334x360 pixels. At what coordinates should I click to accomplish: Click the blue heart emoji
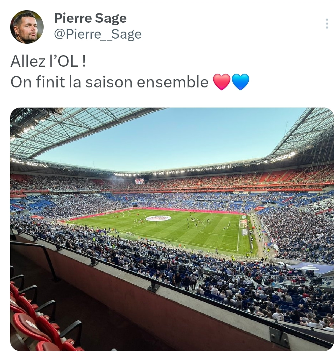[240, 82]
